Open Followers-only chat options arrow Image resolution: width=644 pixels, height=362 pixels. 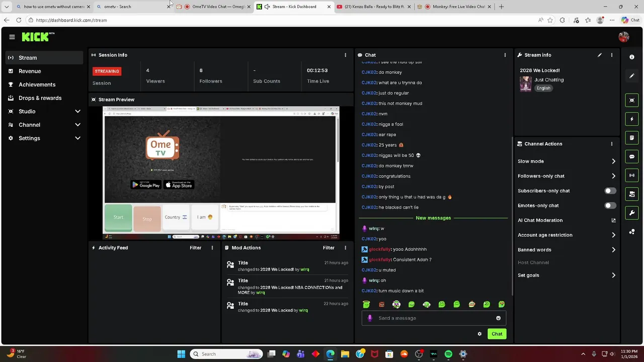tap(613, 176)
